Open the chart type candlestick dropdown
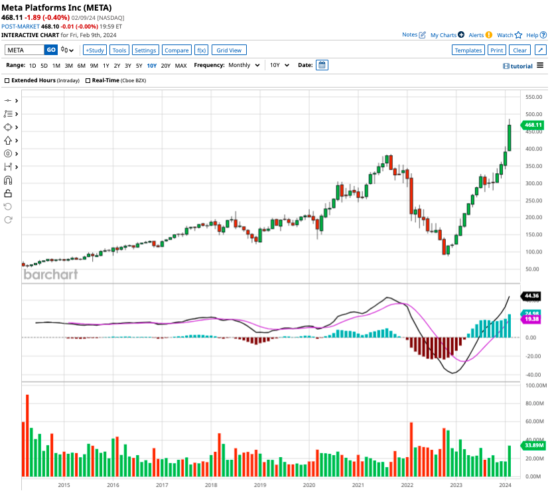 (x=68, y=50)
